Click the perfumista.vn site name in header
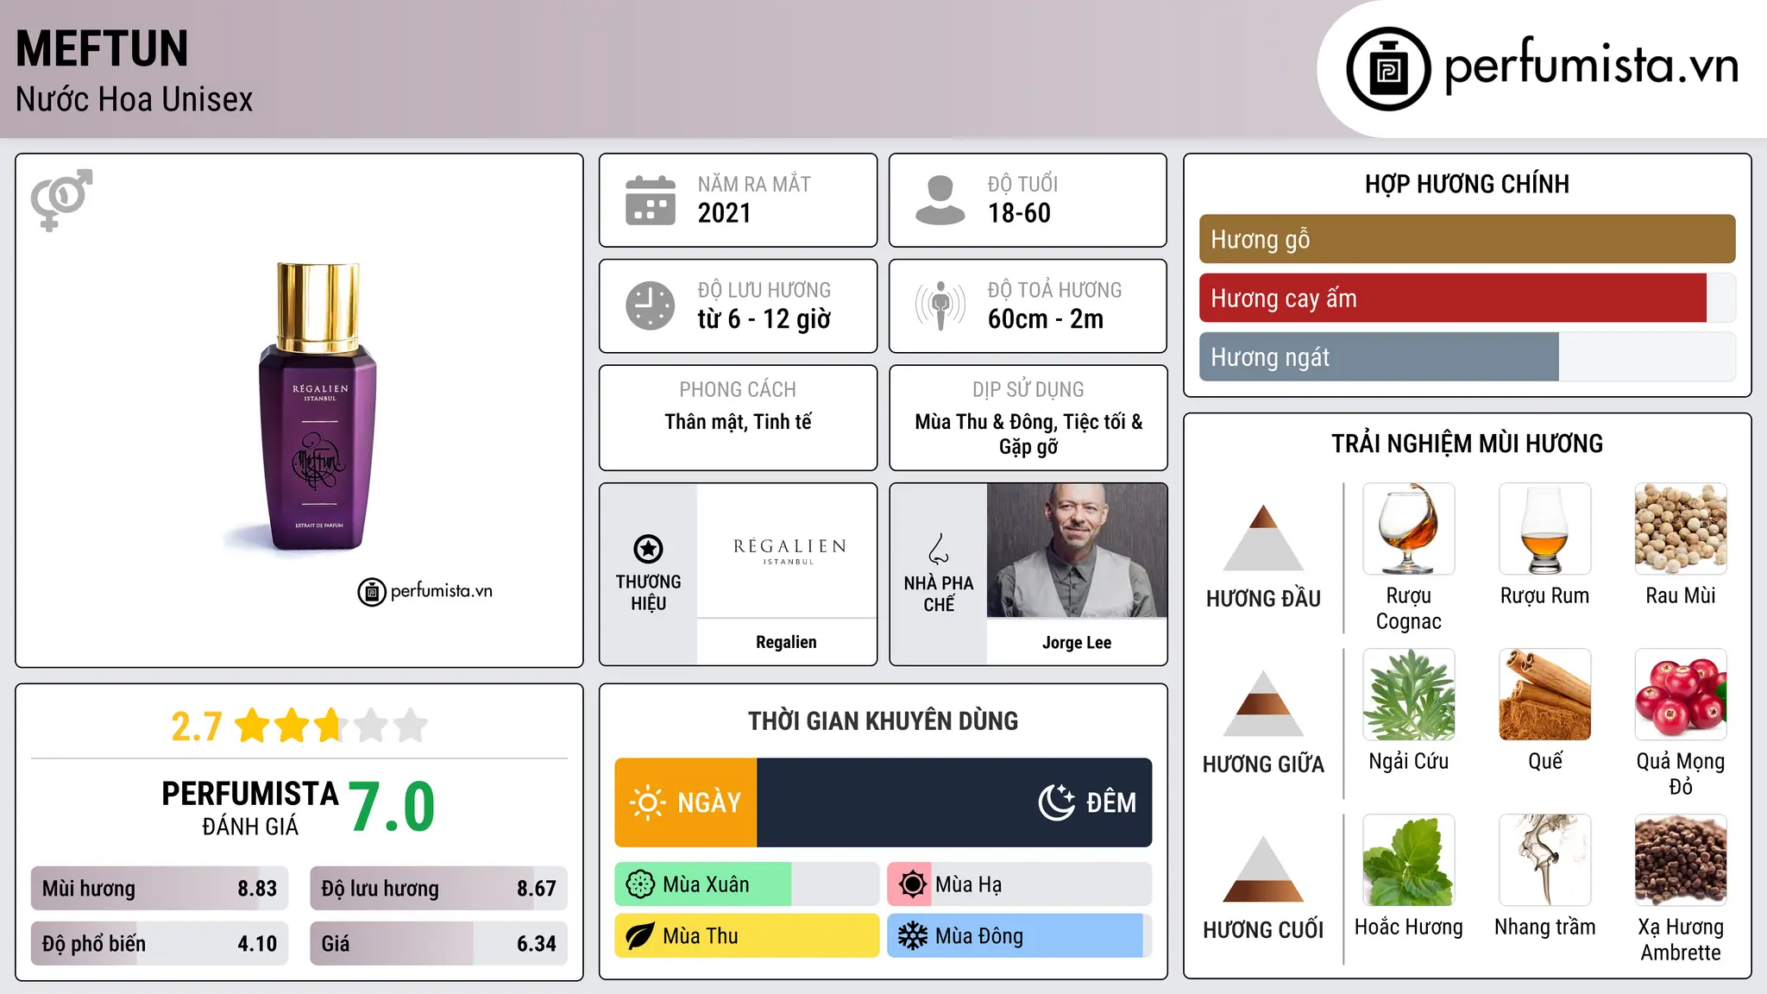Viewport: 1767px width, 994px height. [x=1591, y=66]
